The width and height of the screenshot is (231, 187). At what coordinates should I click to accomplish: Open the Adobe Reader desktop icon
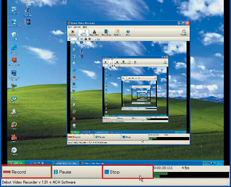click(14, 62)
